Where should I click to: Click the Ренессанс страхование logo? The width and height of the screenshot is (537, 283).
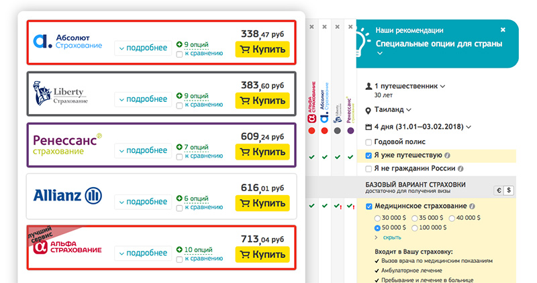point(68,144)
